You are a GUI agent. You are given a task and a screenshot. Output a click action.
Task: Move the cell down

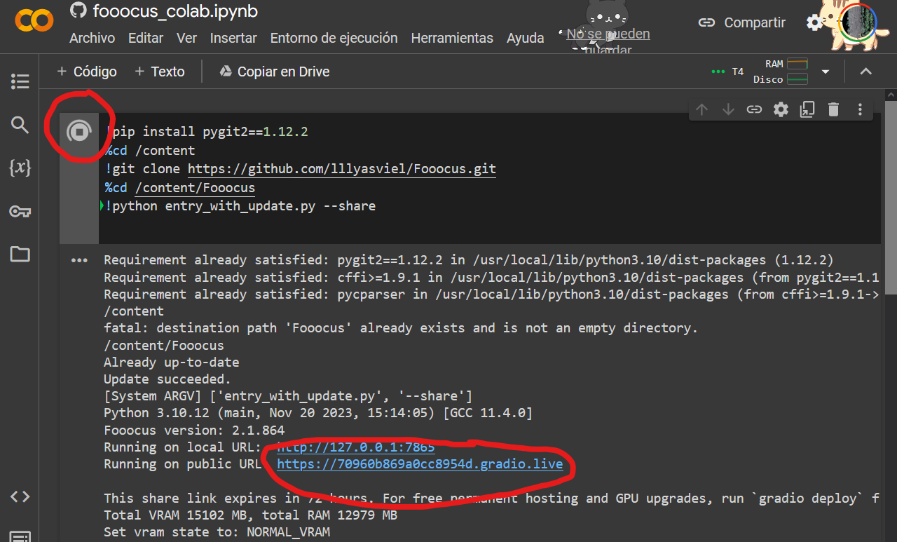pos(728,109)
